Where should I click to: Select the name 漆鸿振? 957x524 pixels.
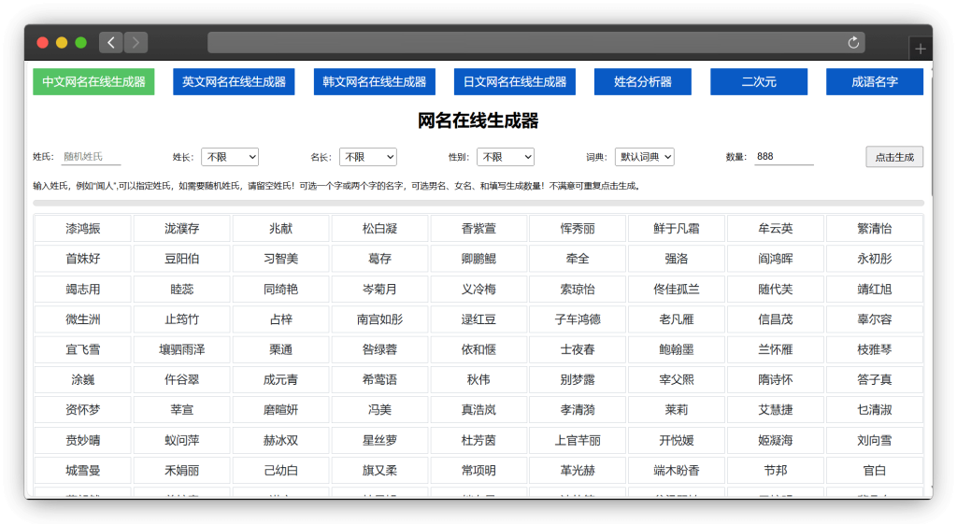click(83, 229)
